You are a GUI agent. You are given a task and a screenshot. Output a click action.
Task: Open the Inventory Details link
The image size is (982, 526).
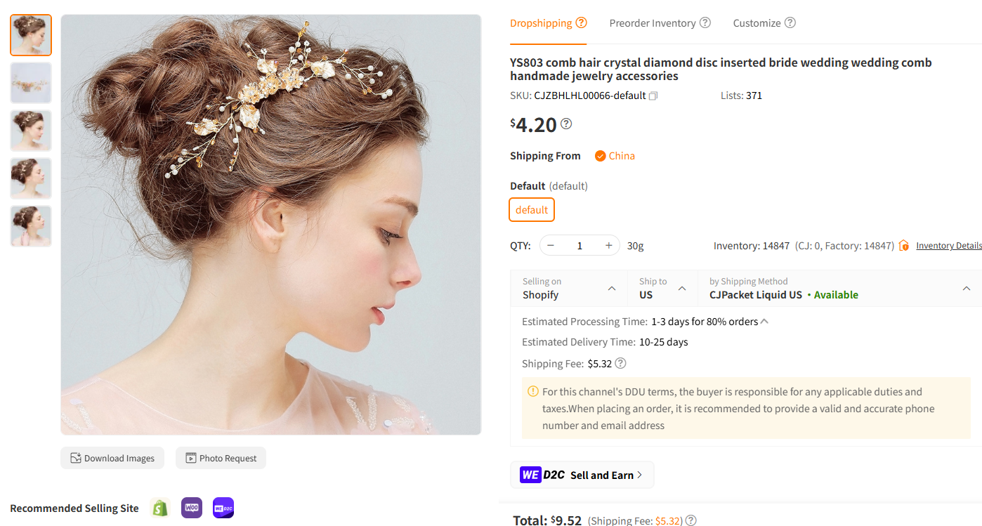[x=948, y=245]
